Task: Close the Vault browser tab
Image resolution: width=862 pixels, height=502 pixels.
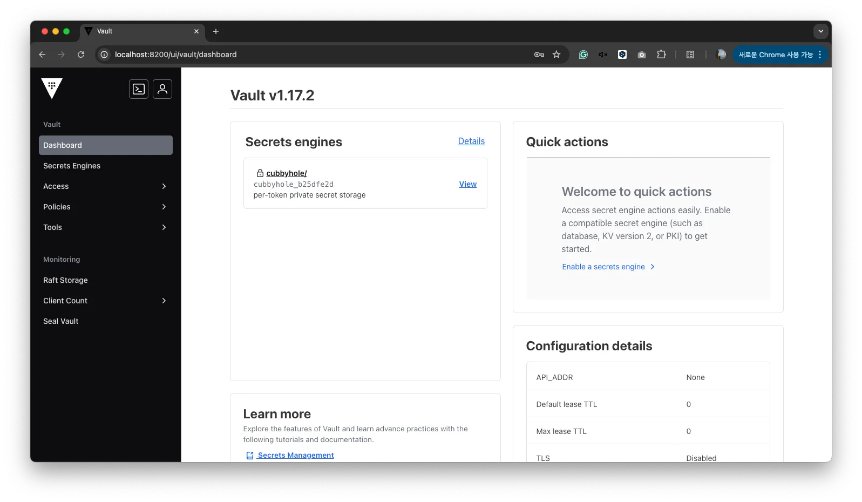Action: (x=196, y=31)
